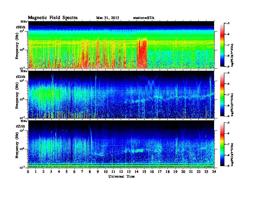The width and height of the screenshot is (255, 197).
Task: Click the "dD/dt" panel label
Action: pyautogui.click(x=21, y=77)
